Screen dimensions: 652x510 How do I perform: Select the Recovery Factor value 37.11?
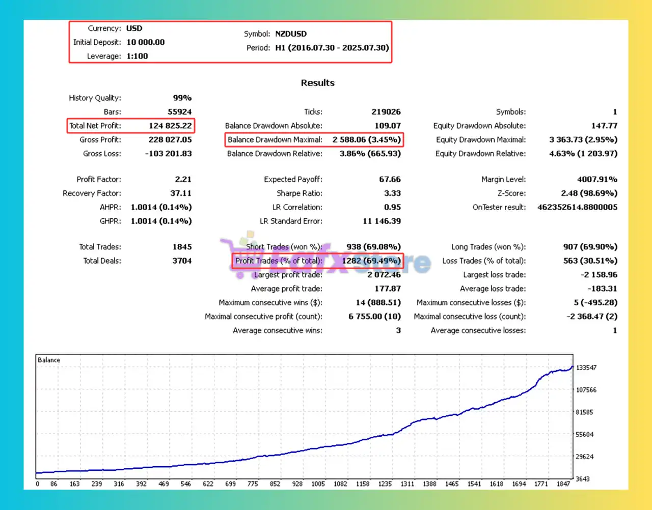tap(181, 193)
